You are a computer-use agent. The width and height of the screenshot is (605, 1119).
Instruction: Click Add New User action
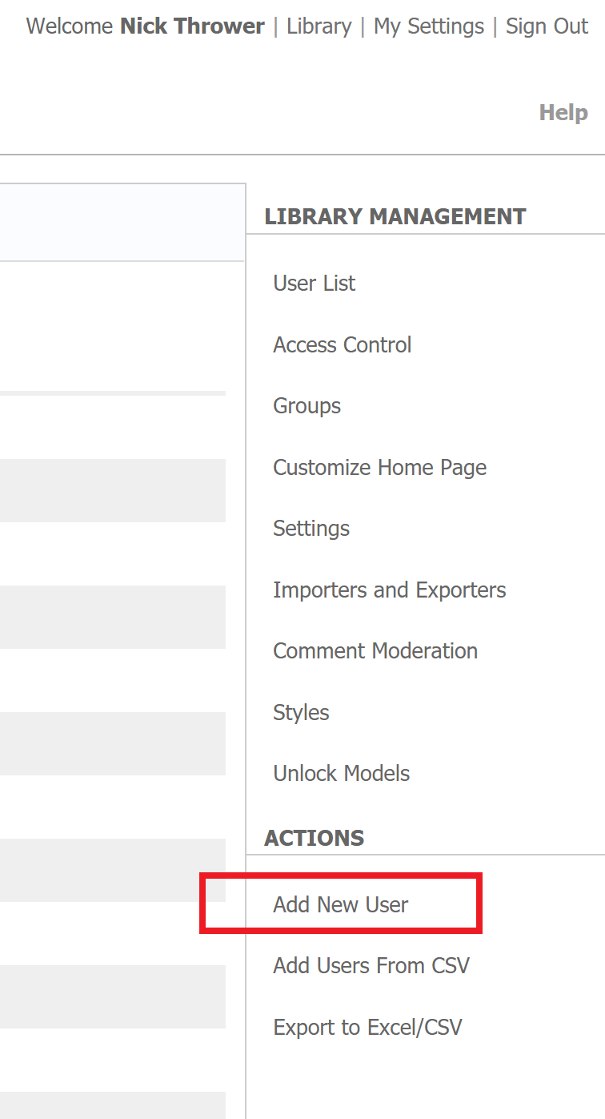[340, 905]
